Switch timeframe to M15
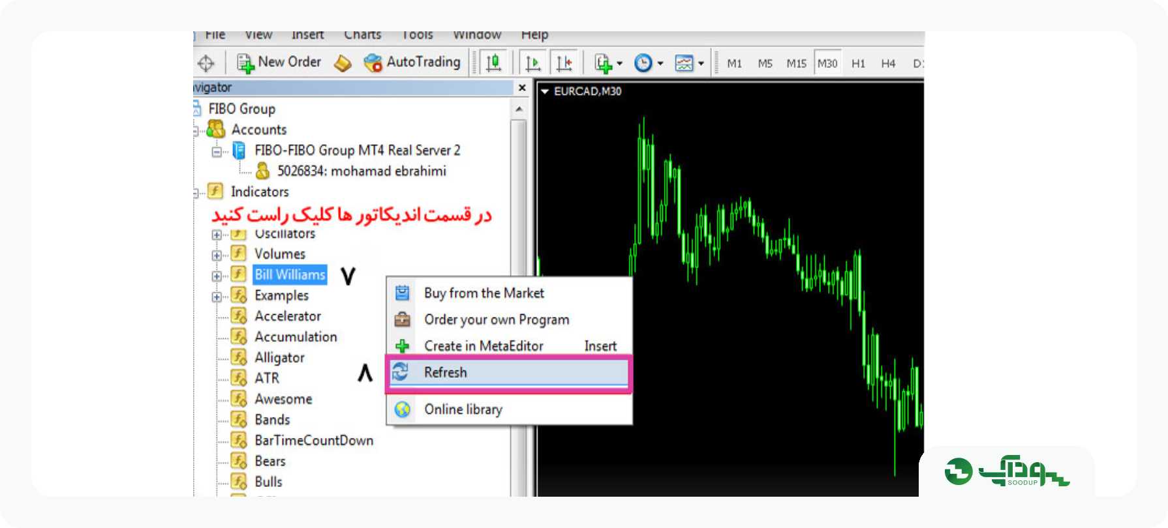Screen dimensions: 1168x528 [x=797, y=64]
